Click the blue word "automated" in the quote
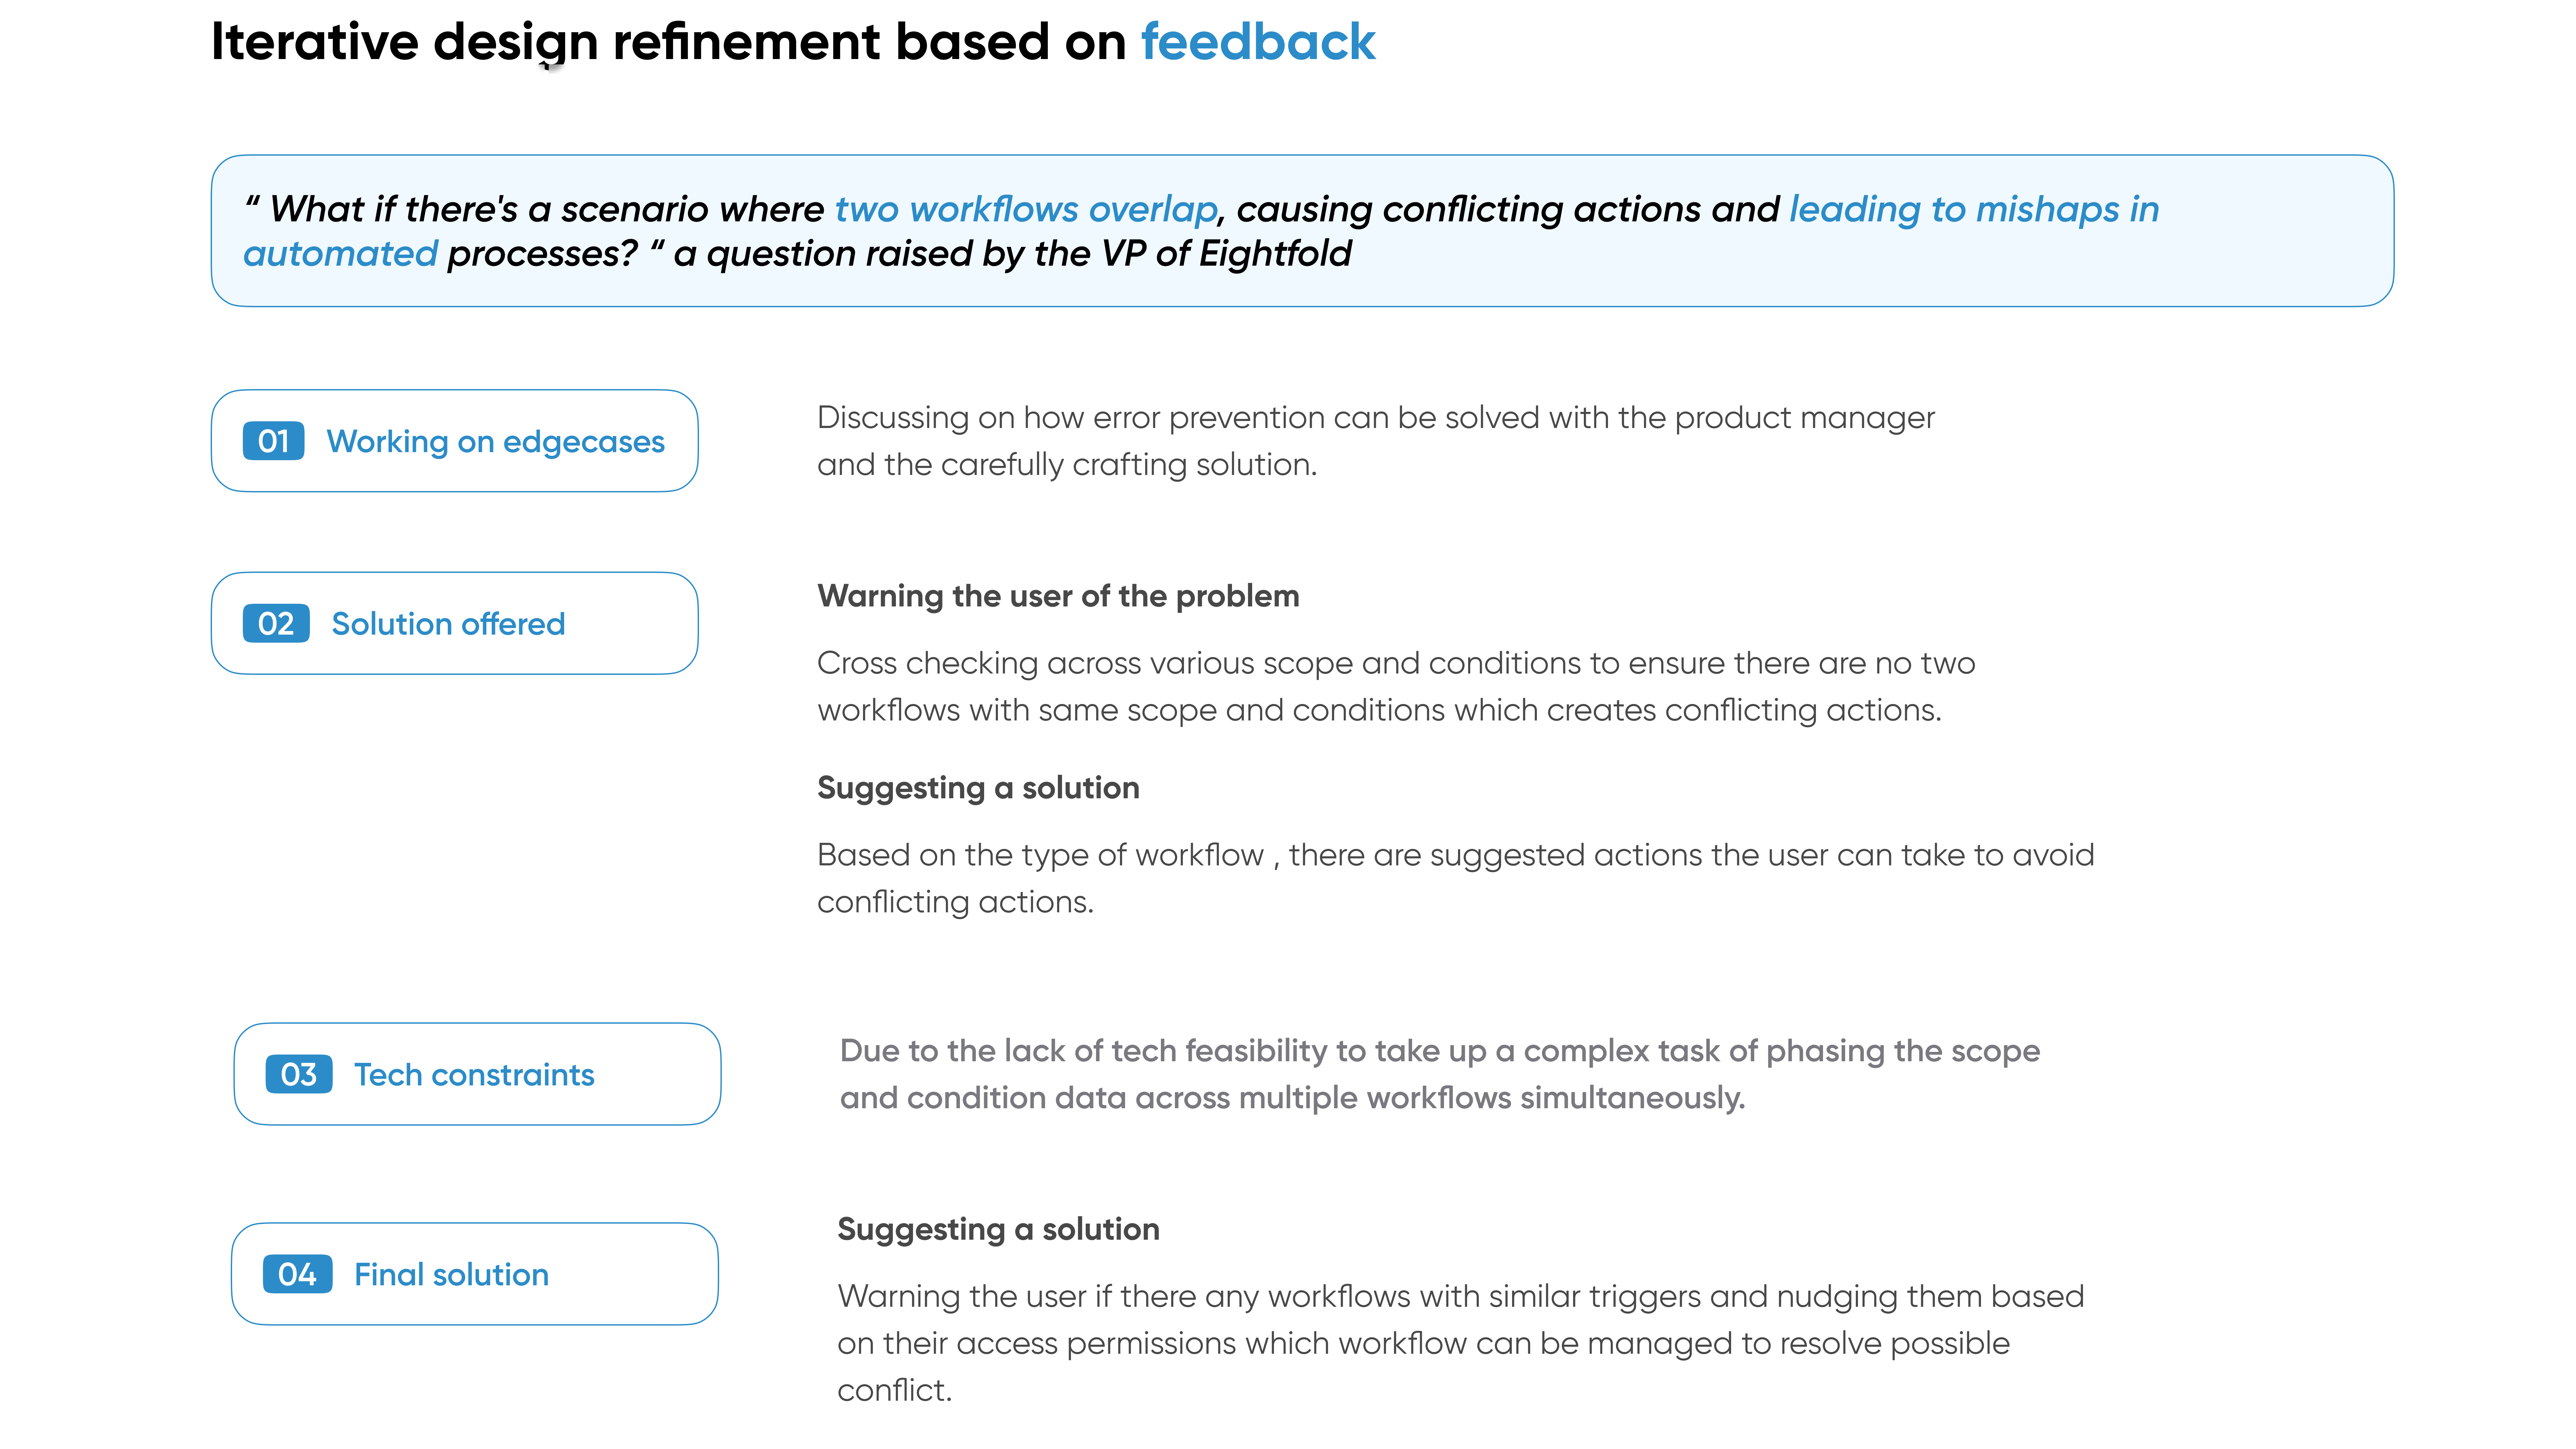This screenshot has width=2576, height=1449. click(x=340, y=254)
